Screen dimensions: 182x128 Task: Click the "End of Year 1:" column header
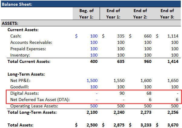[113, 14]
